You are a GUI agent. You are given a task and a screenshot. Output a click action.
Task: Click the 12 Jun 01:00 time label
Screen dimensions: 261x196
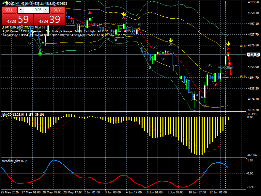(x=218, y=192)
